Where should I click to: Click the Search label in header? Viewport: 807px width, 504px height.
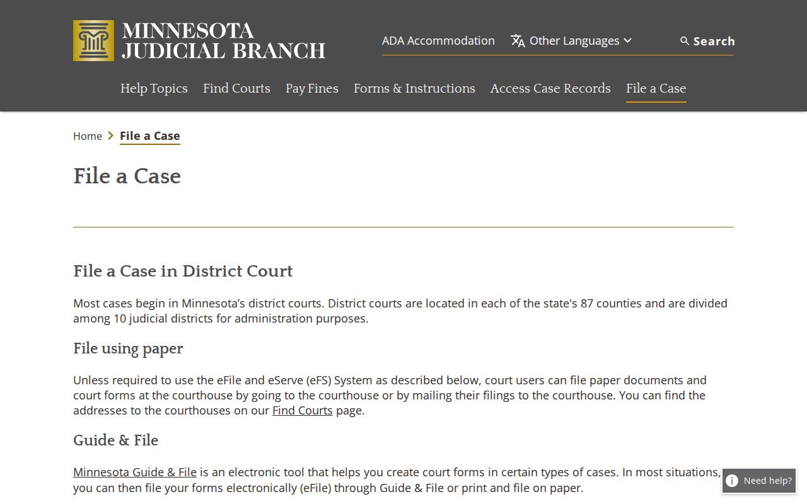[714, 41]
